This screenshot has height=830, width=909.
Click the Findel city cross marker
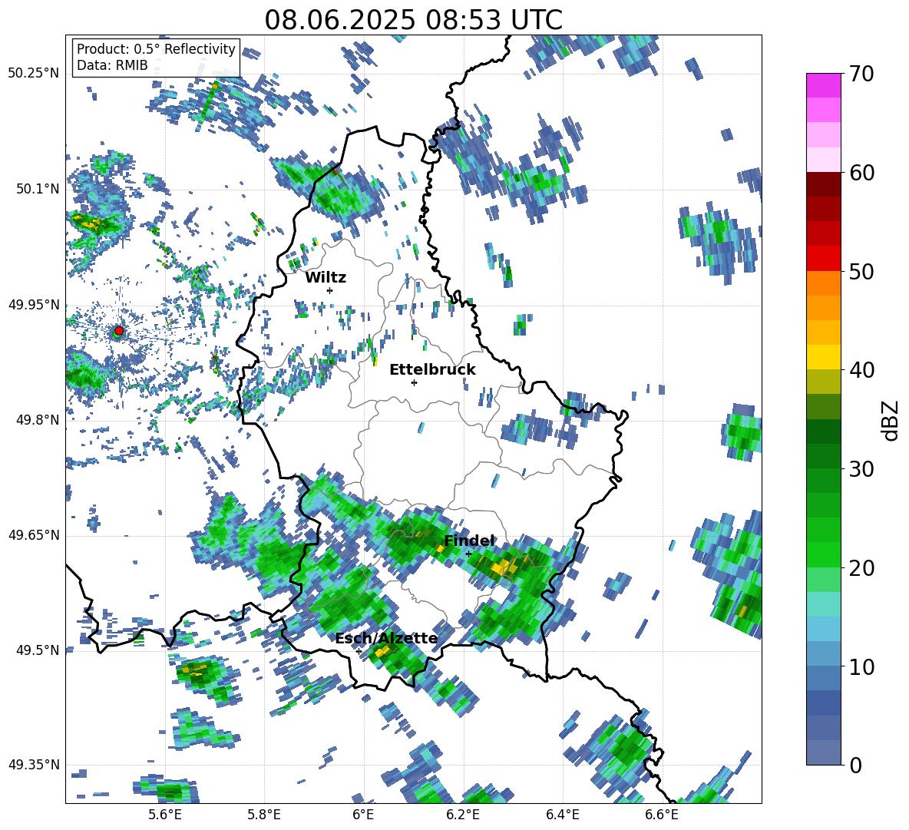[468, 554]
